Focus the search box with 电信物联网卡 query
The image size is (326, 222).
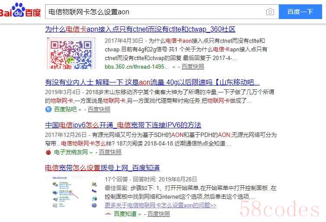[155, 12]
